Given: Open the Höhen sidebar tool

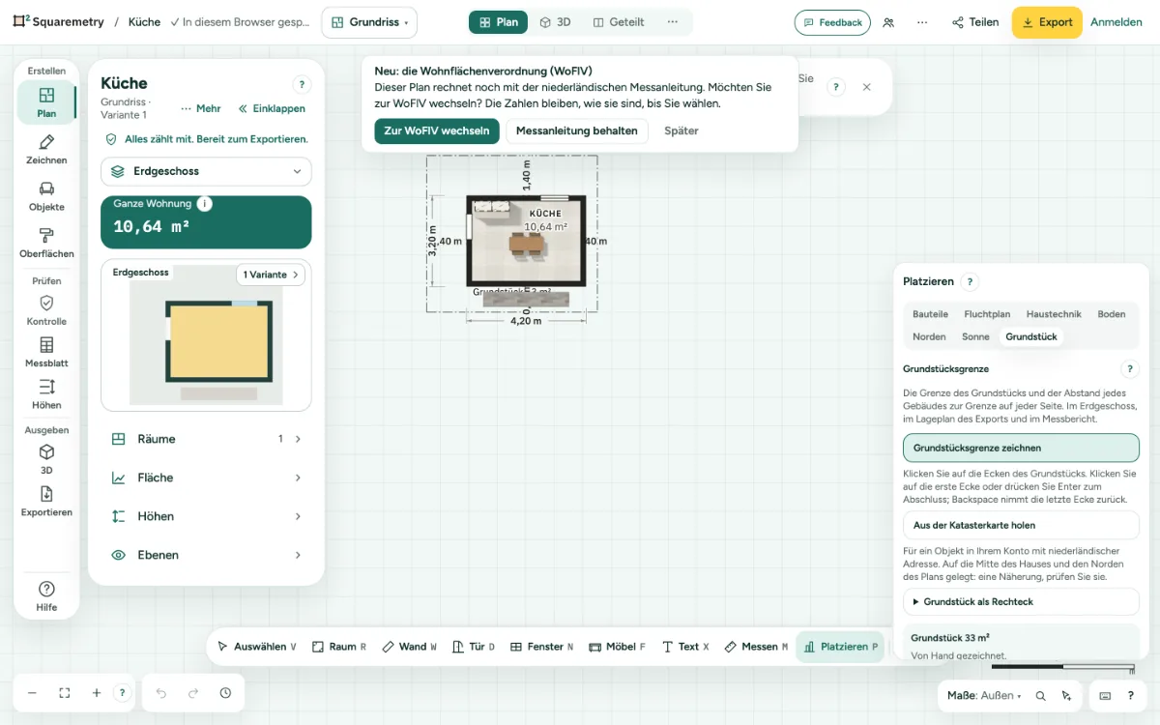Looking at the screenshot, I should click(x=46, y=394).
